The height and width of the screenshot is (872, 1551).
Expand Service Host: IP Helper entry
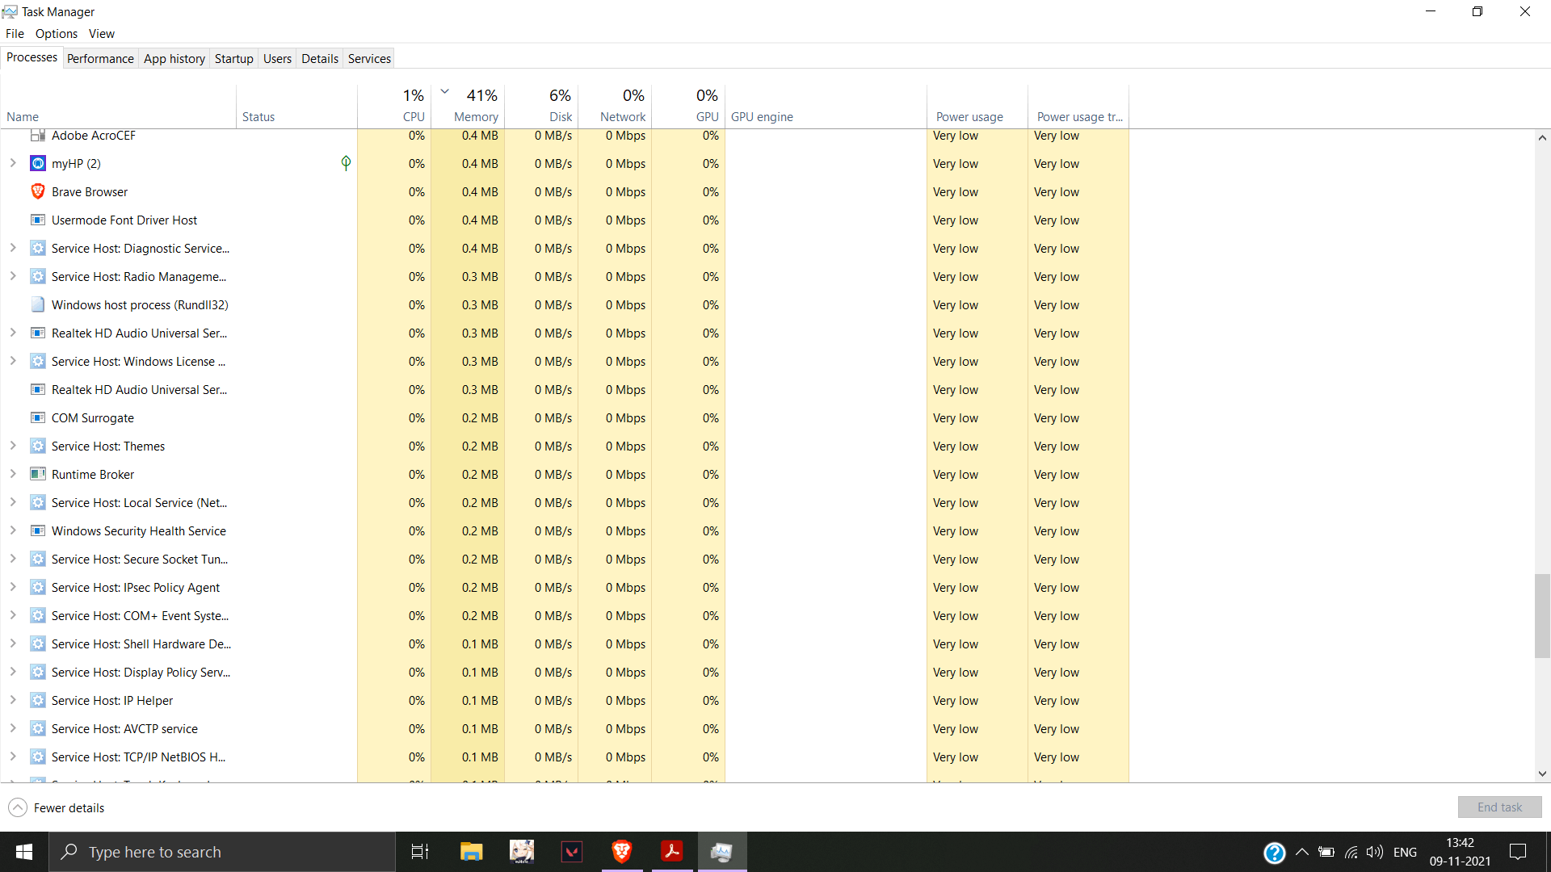(x=13, y=700)
